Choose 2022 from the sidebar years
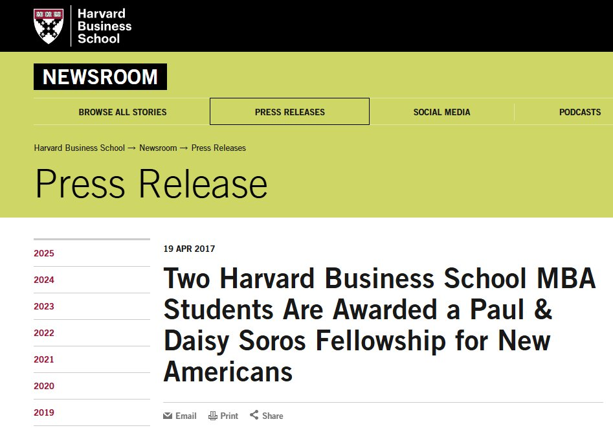Viewport: 613px width, 428px height. point(44,333)
